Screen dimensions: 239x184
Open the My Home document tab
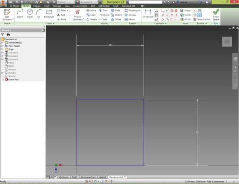[63, 177]
